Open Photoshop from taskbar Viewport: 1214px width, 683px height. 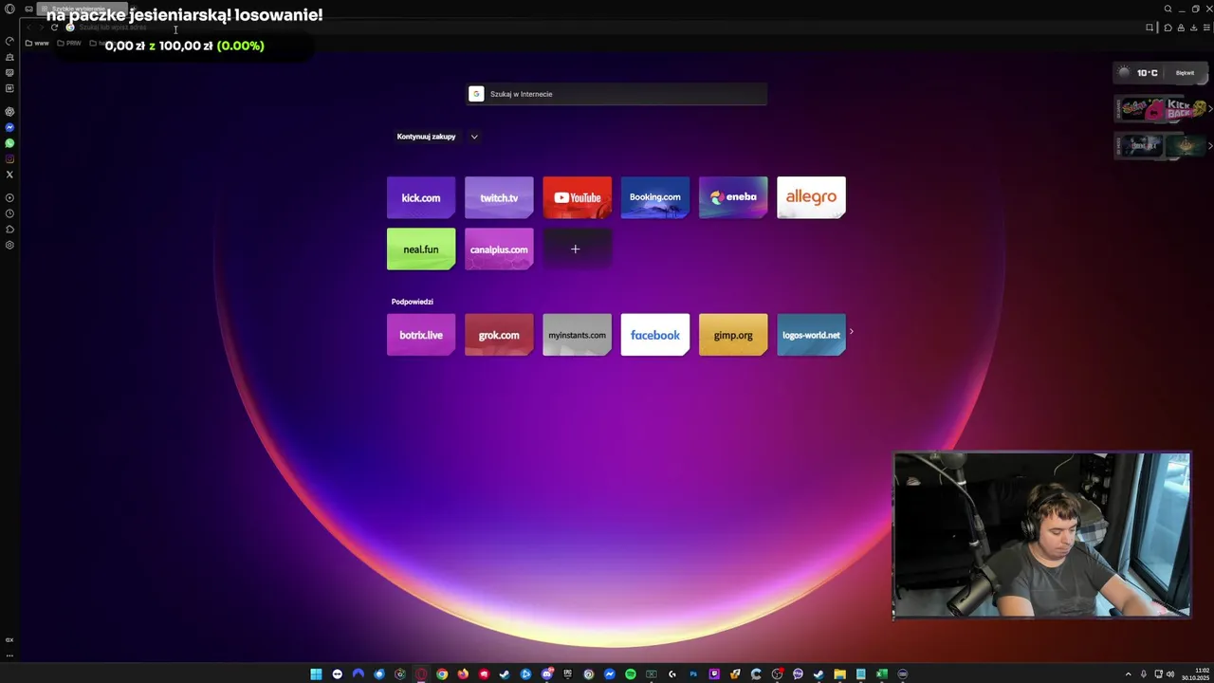693,674
